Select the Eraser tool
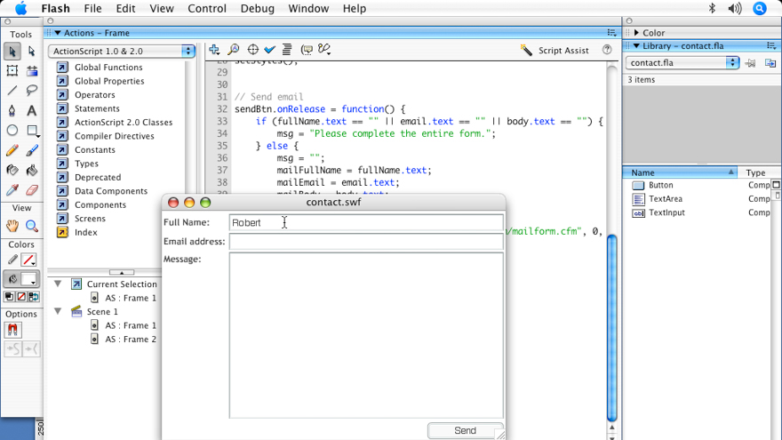The height and width of the screenshot is (440, 782). (31, 189)
